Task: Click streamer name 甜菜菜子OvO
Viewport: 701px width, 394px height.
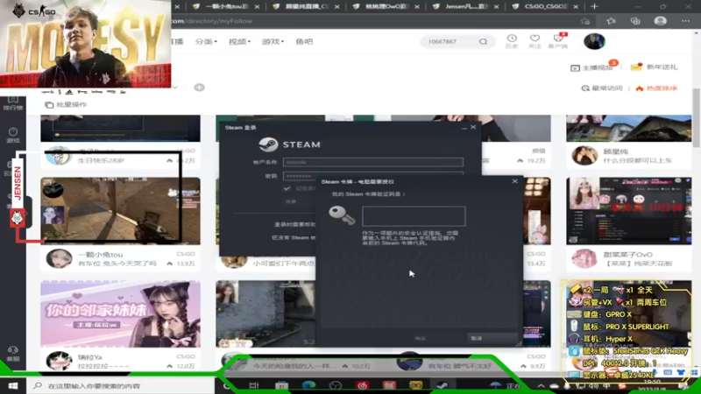Action: pyautogui.click(x=627, y=255)
